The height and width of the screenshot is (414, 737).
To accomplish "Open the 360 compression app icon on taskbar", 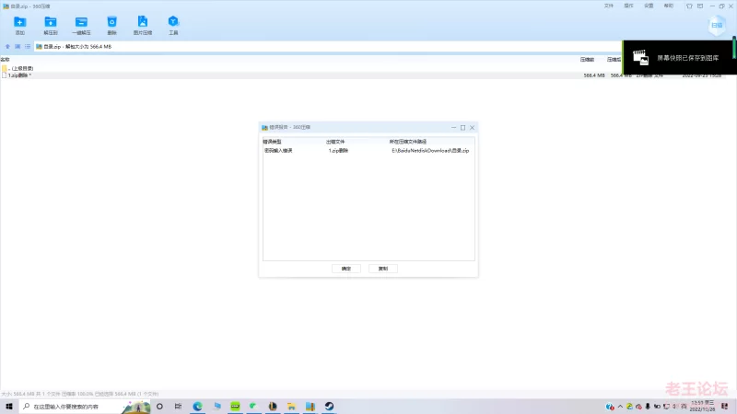I will [310, 406].
